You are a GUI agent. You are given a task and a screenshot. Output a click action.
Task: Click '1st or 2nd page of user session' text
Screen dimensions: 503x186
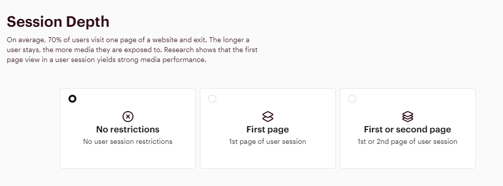[x=407, y=141]
